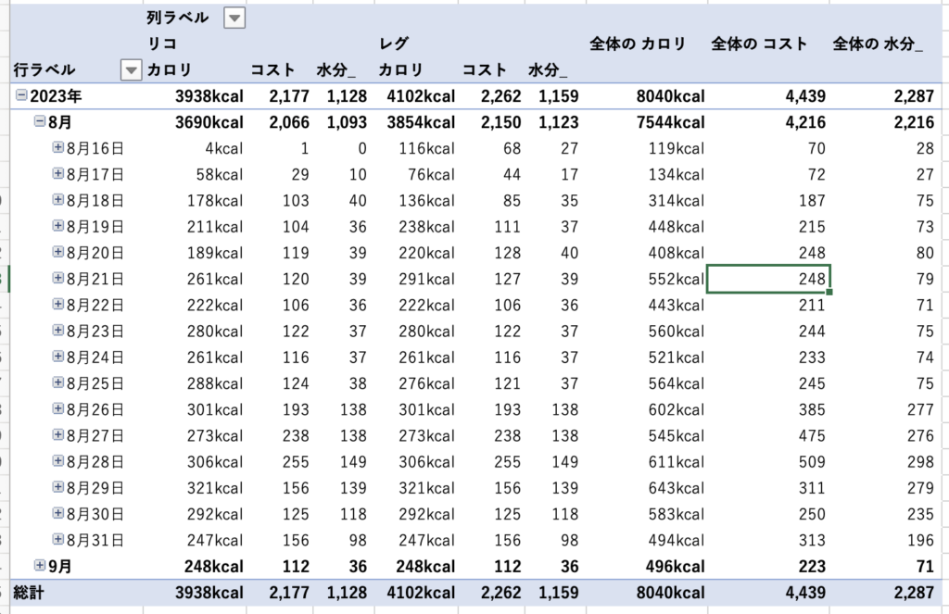The height and width of the screenshot is (614, 949).
Task: Select the selected cell's fill handle
Action: (x=829, y=292)
